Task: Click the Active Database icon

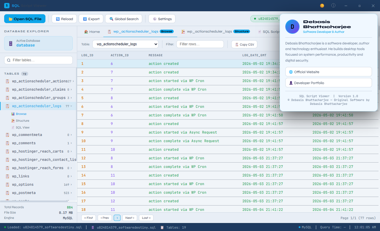Action: (11, 43)
